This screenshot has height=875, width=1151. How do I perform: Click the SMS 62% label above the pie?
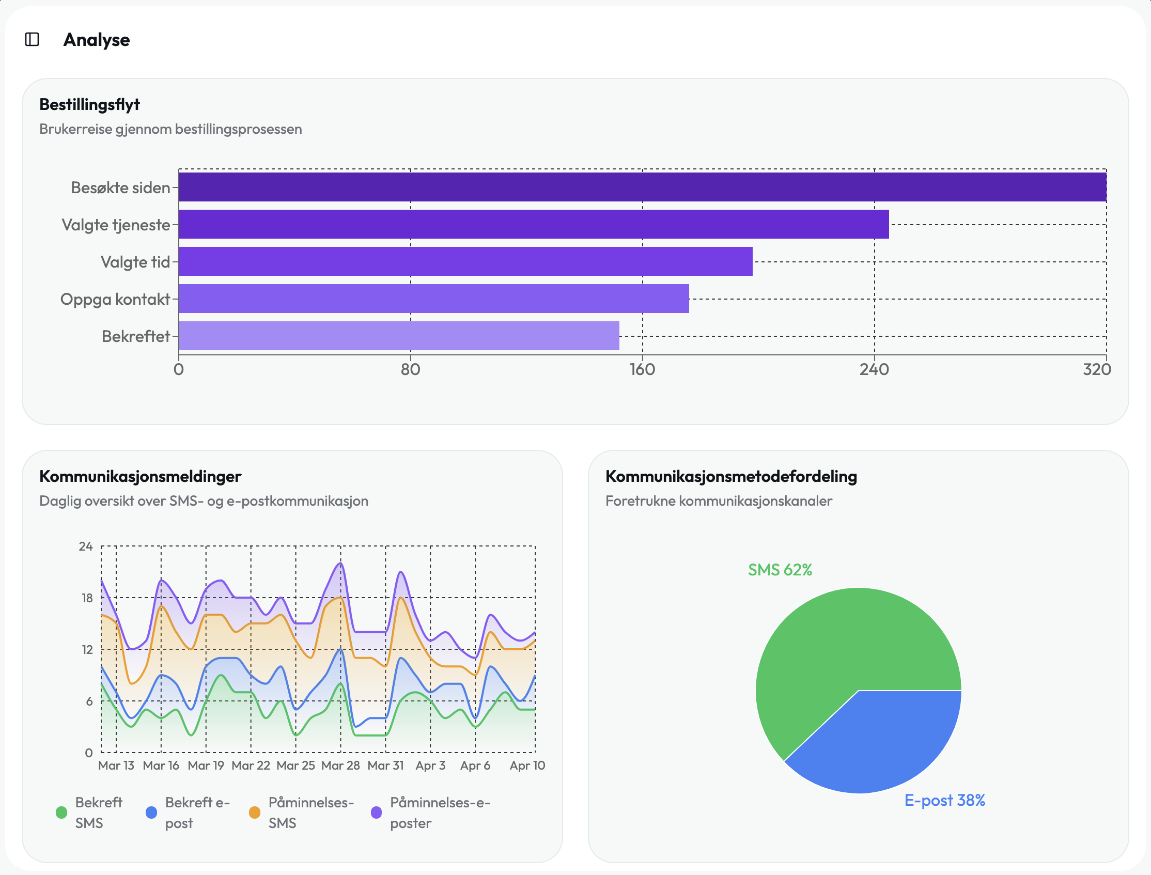[780, 571]
